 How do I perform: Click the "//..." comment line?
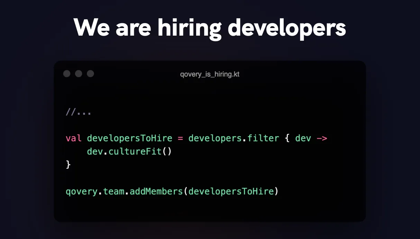[x=79, y=112]
